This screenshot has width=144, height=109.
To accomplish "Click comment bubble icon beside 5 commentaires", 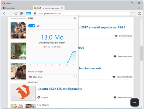I will pos(115,97).
